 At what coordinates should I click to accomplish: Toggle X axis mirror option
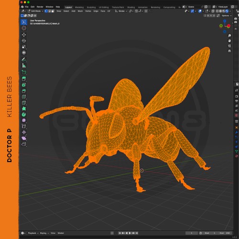point(208,16)
